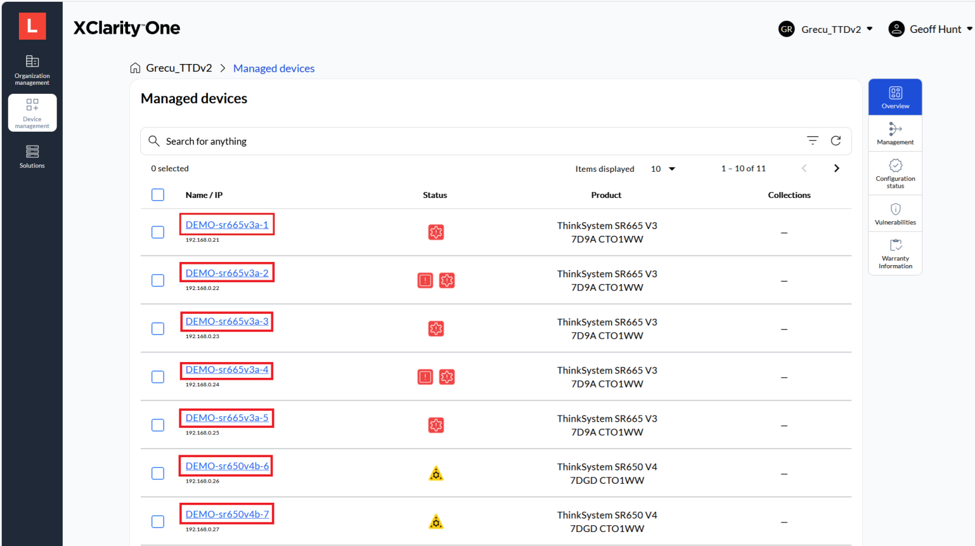975x546 pixels.
Task: Click the '1 - 10 of 11' pagination text
Action: [x=743, y=168]
